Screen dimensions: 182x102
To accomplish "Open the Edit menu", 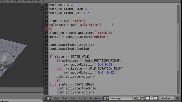I will (x=73, y=98).
